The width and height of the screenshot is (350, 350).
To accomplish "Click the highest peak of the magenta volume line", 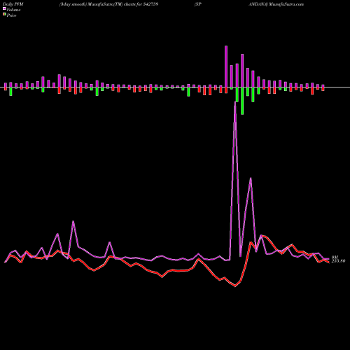I will 235,102.
